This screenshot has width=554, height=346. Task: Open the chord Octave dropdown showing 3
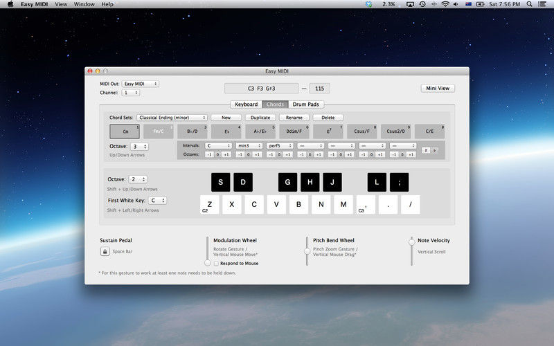pos(140,147)
